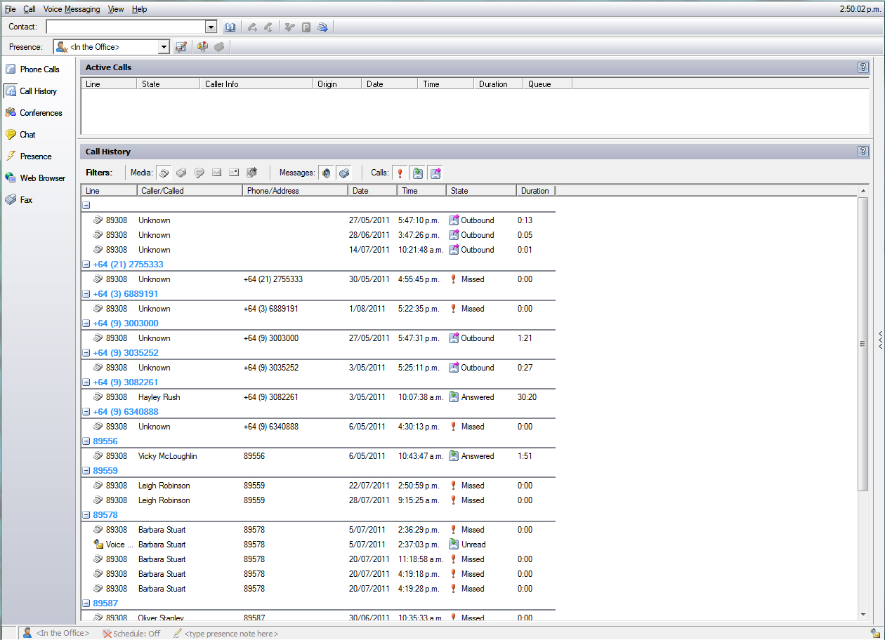Click the lock icon in status bar corner

pyautogui.click(x=876, y=633)
